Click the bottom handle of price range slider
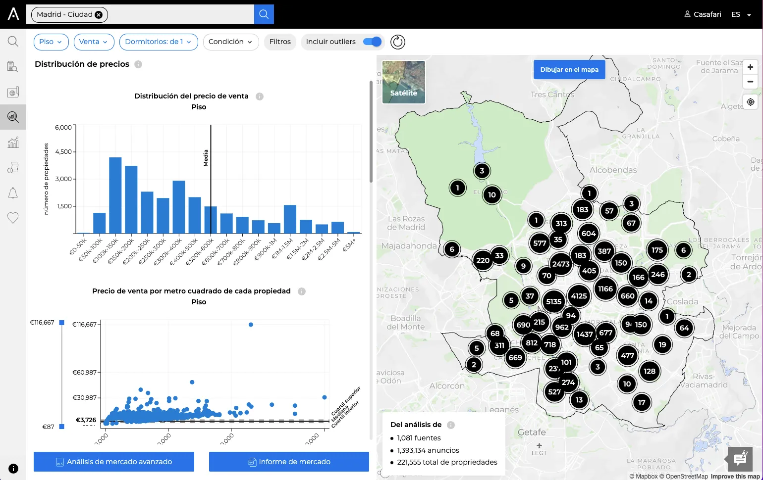This screenshot has height=480, width=763. (x=62, y=427)
